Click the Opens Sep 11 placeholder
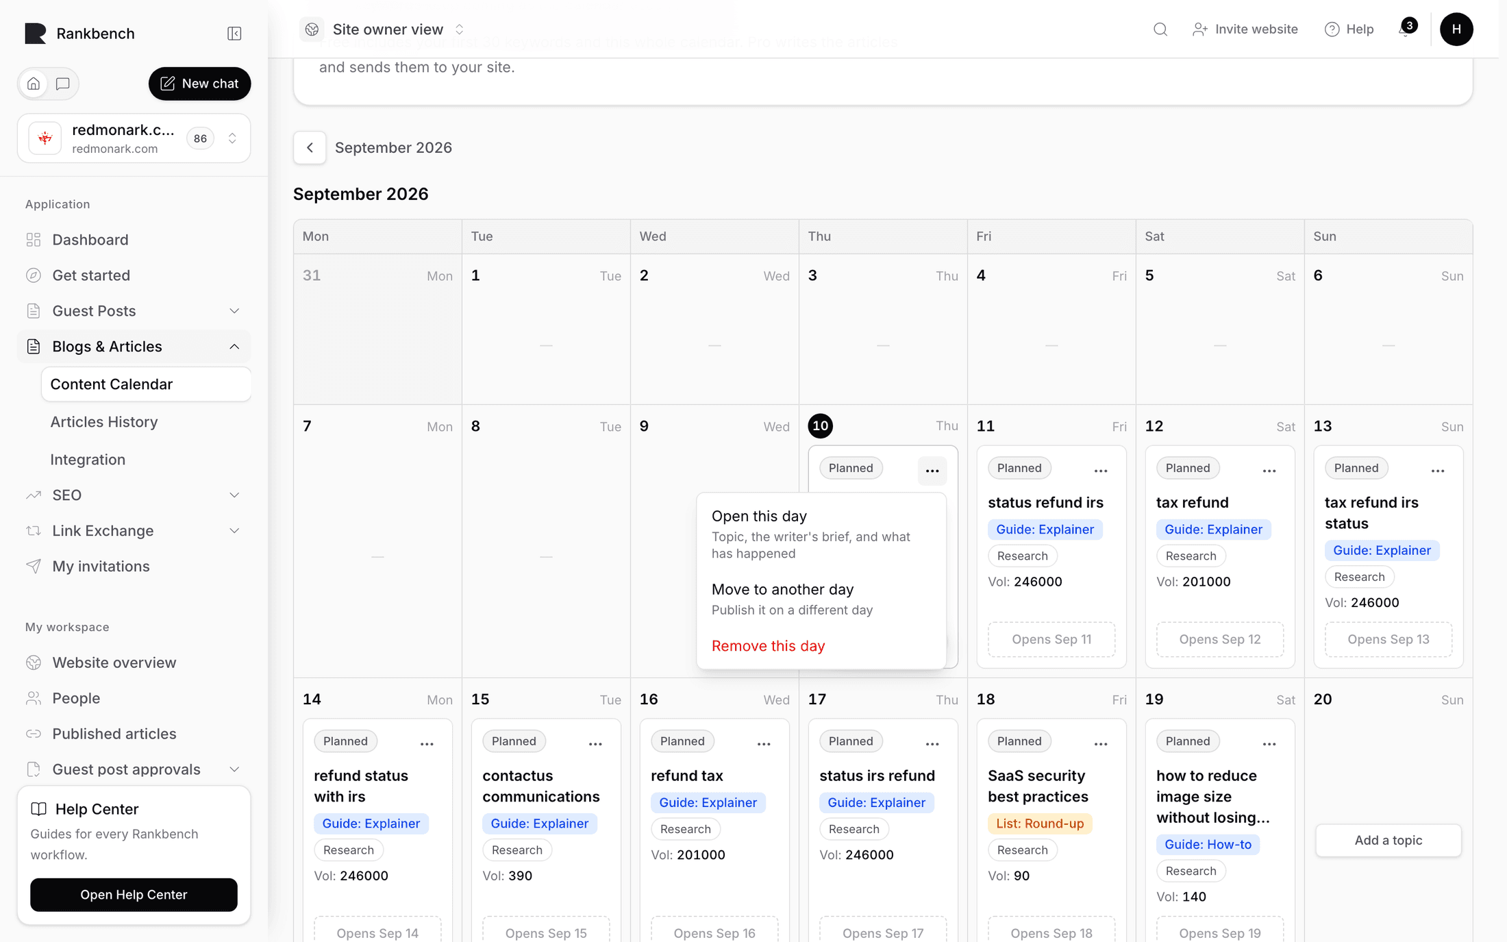This screenshot has width=1507, height=942. (1051, 639)
